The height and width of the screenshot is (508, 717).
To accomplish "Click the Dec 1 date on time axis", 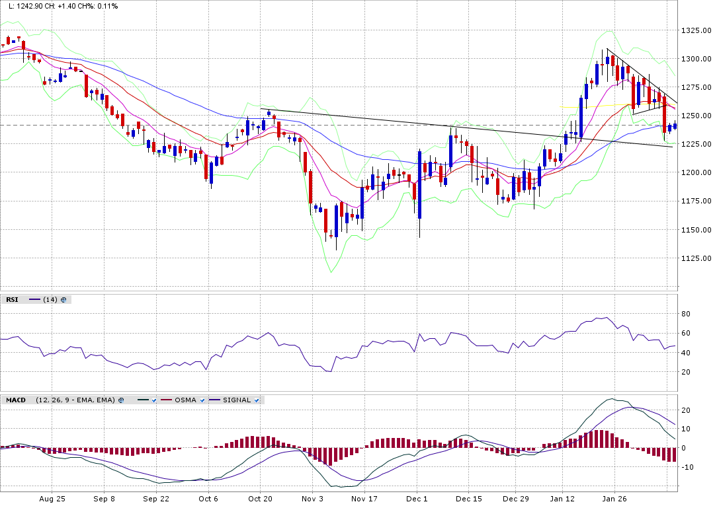I will (x=417, y=499).
